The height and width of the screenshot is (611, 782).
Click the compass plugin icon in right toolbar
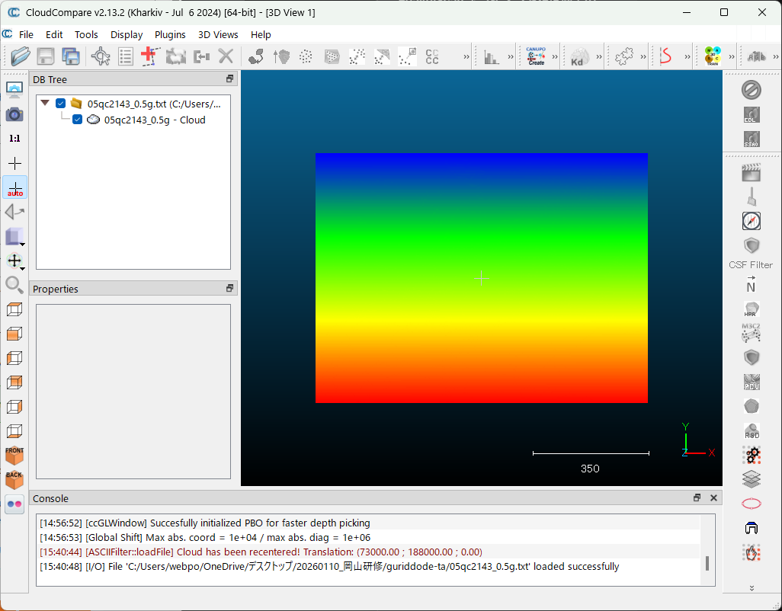pos(752,221)
